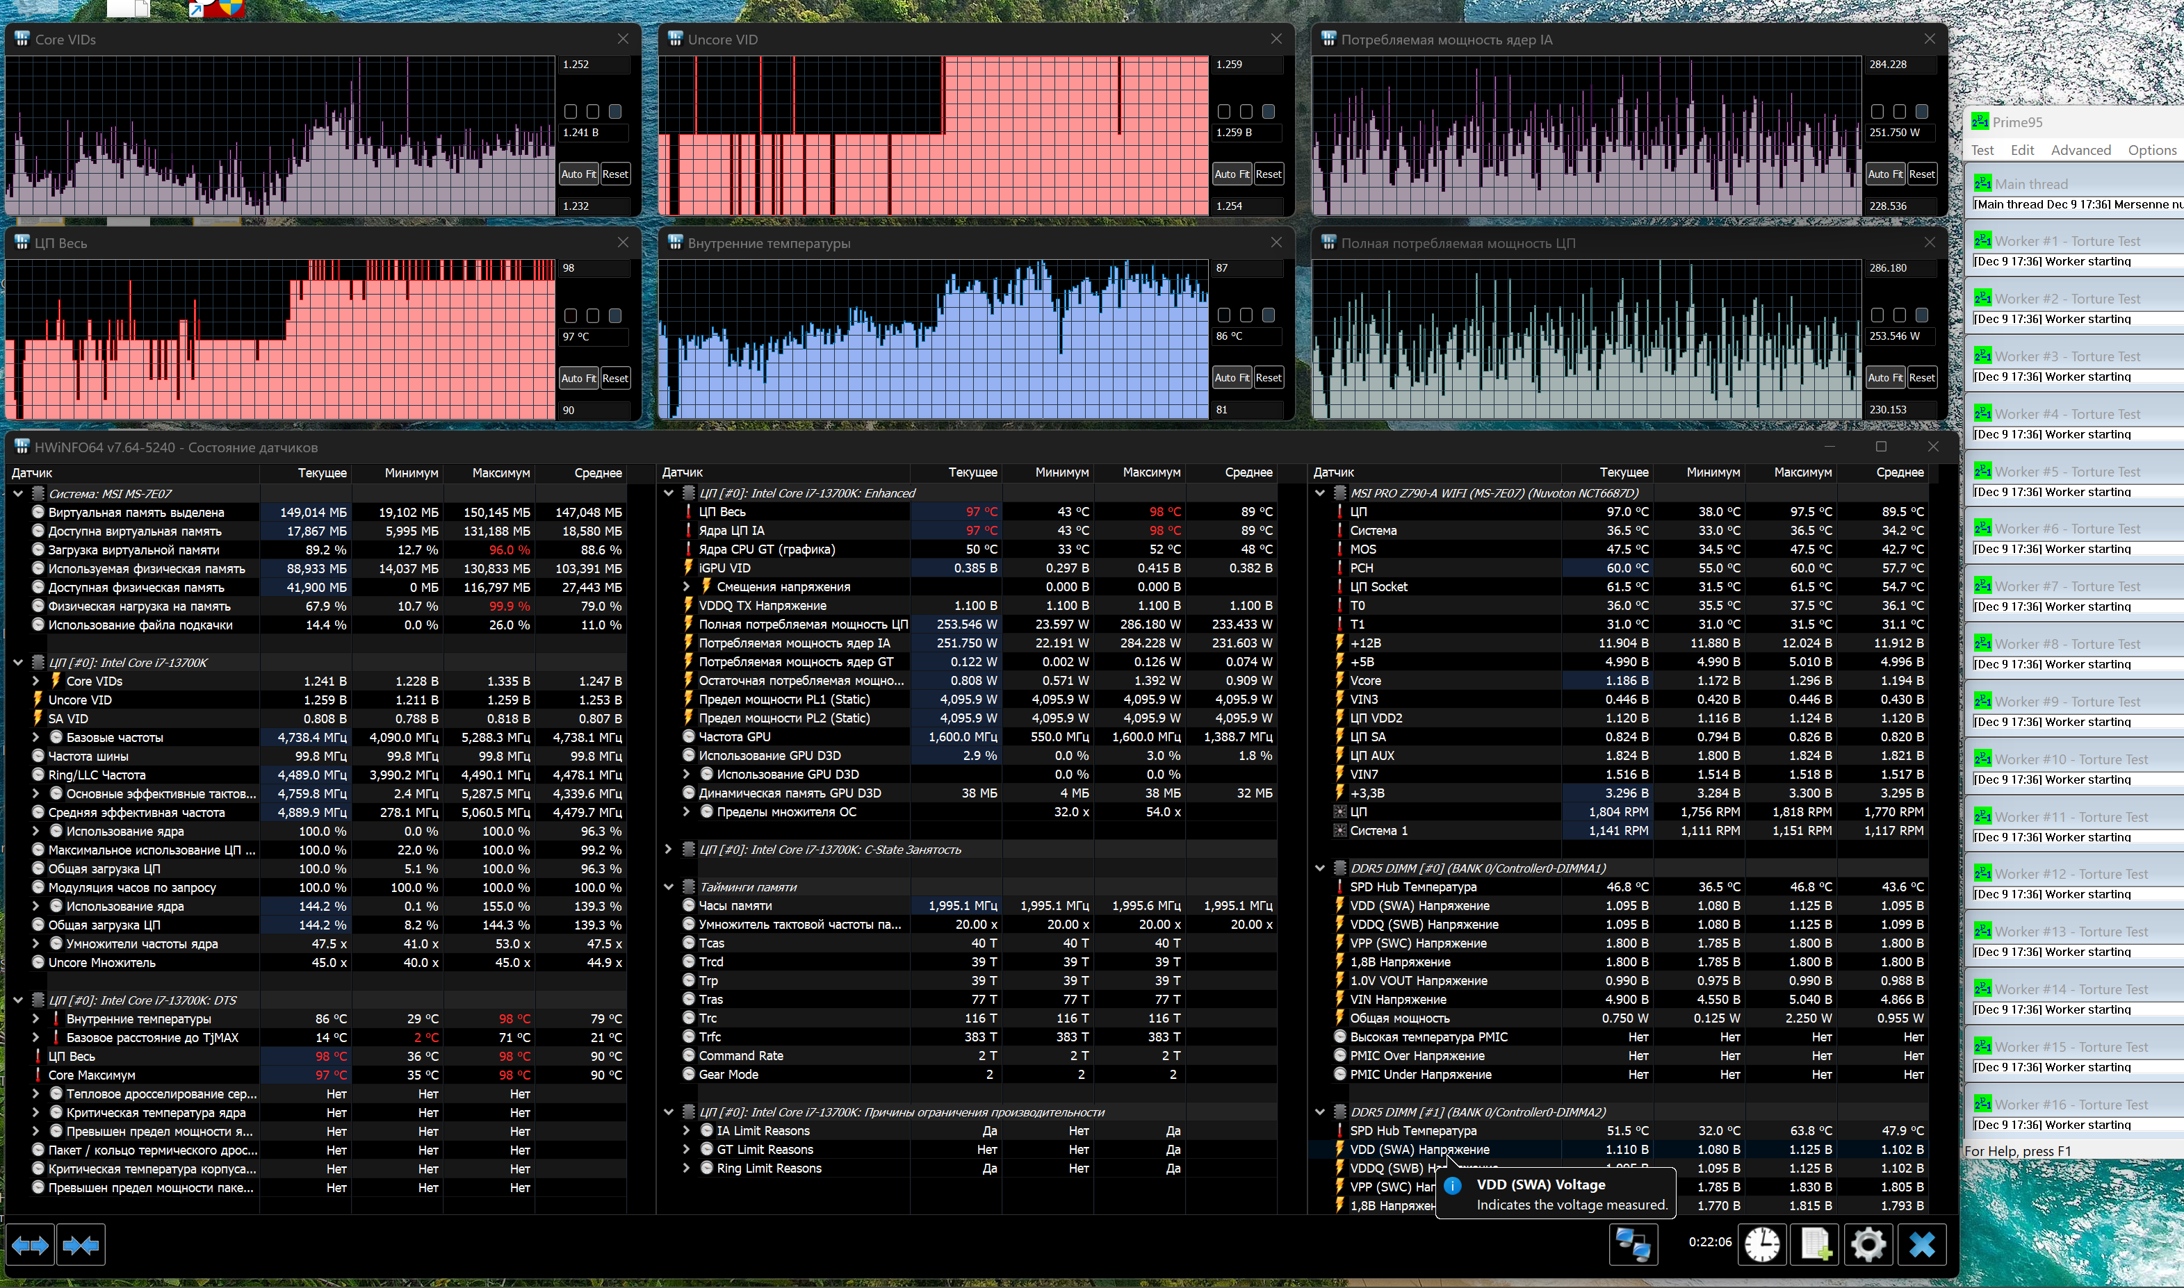Toggle third checkbox in Uncore VID graph
Image resolution: width=2184 pixels, height=1288 pixels.
[1268, 111]
